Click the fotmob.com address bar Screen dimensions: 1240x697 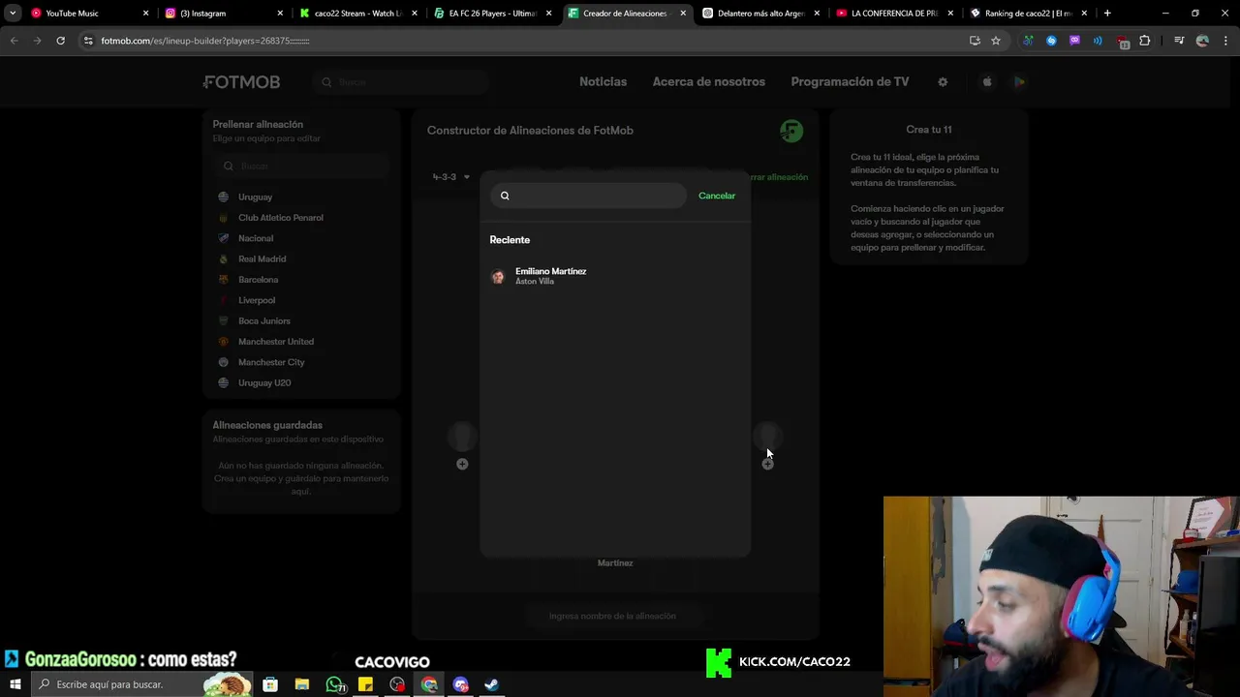tap(523, 41)
